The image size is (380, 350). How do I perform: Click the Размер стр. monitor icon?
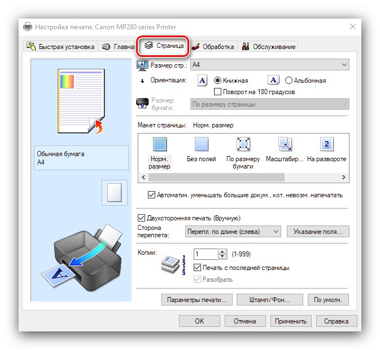tap(142, 65)
